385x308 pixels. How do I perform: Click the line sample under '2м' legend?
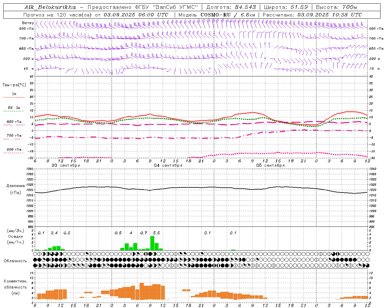coord(14,97)
